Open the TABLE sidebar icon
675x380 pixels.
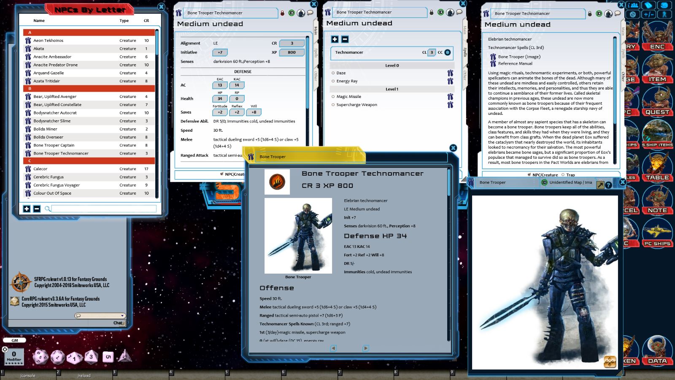pyautogui.click(x=657, y=177)
